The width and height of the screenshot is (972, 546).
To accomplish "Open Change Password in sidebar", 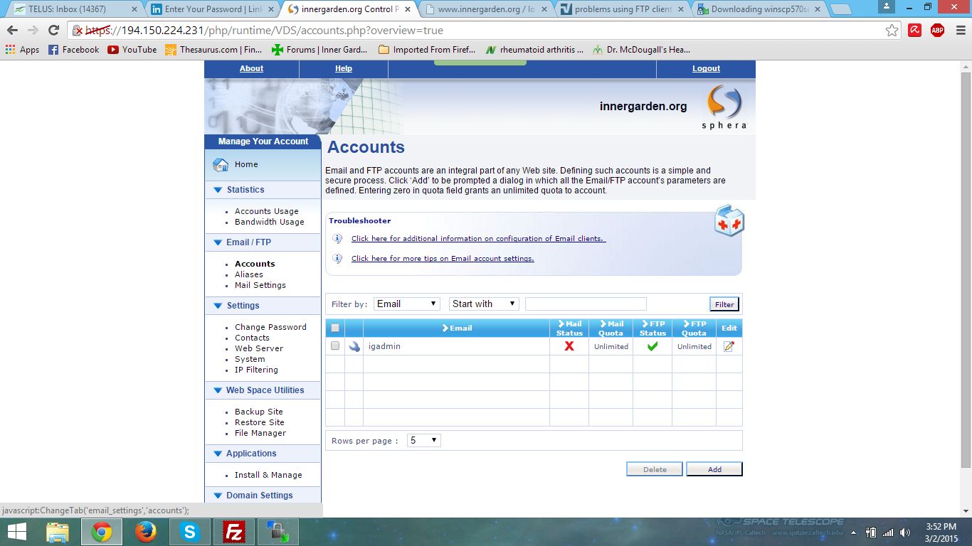I will click(270, 327).
